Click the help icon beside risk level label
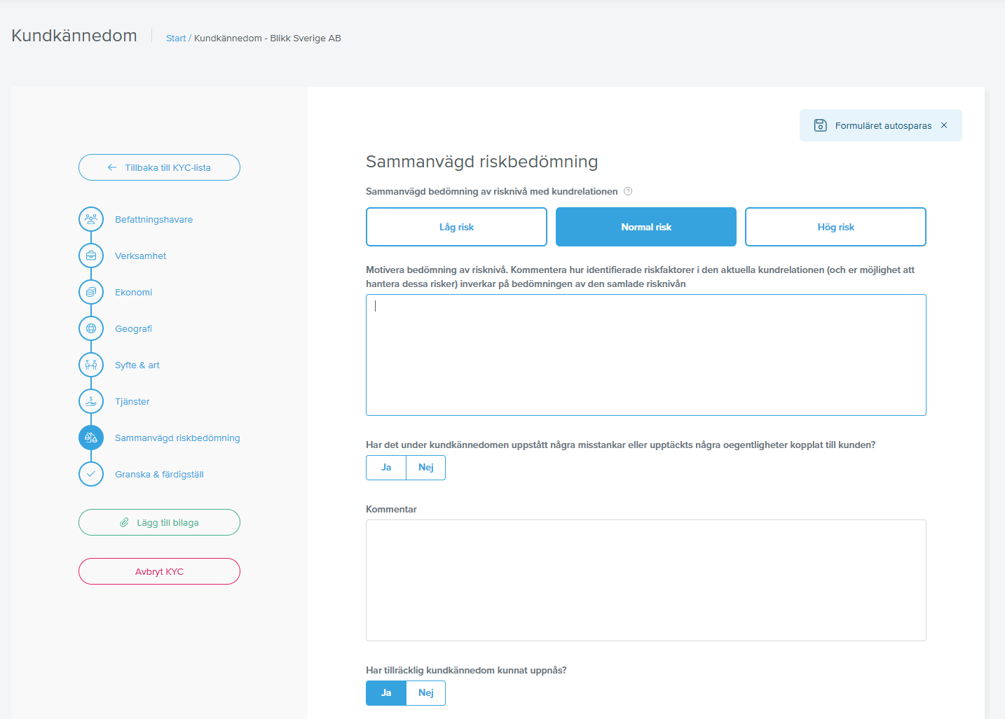 (x=628, y=191)
